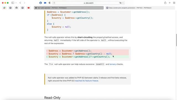Click the if ($address) { code line
Viewport: 177px width, 100px height.
point(56,15)
